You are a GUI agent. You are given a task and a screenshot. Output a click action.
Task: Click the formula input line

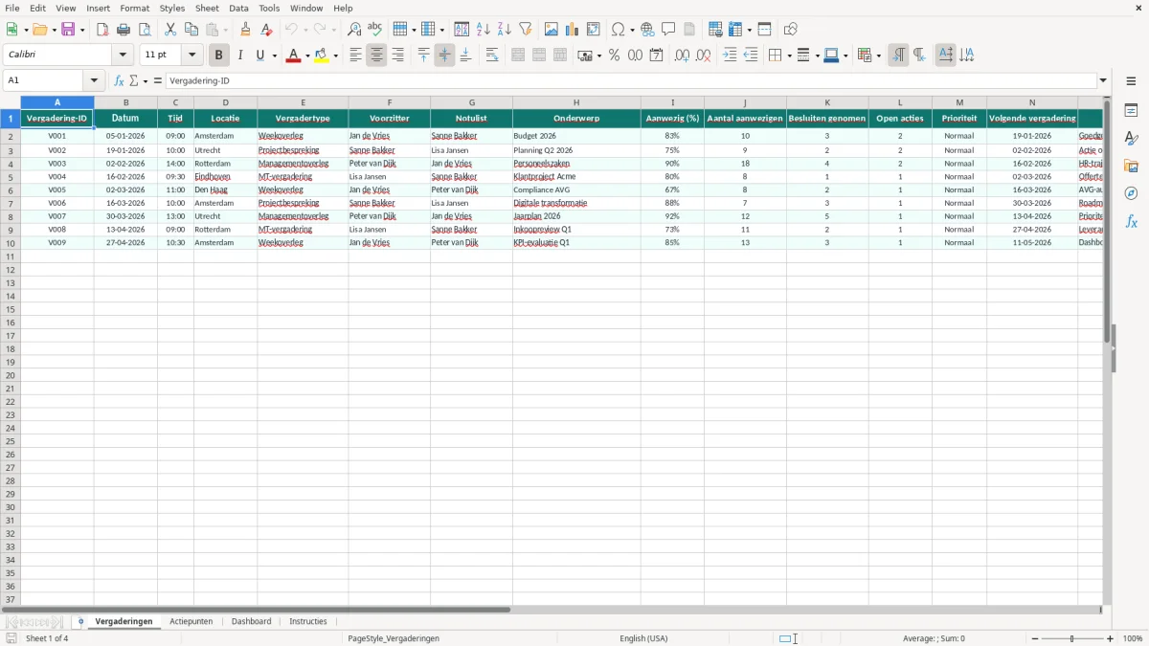631,81
